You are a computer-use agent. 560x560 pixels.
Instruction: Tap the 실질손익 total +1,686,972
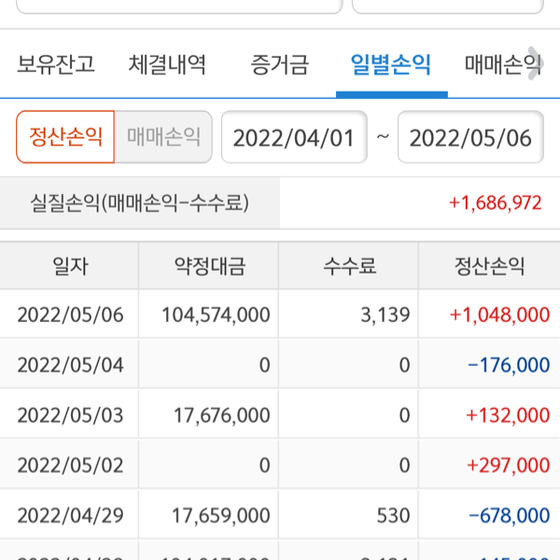[x=495, y=202]
